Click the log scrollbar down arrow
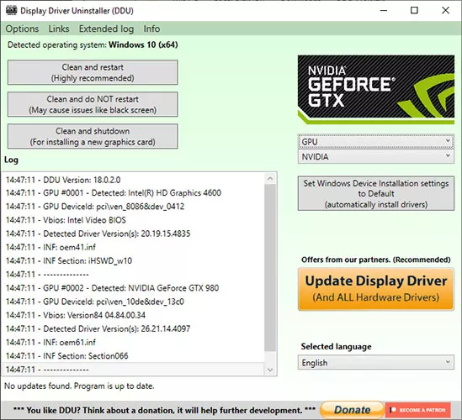462x420 pixels. point(270,370)
